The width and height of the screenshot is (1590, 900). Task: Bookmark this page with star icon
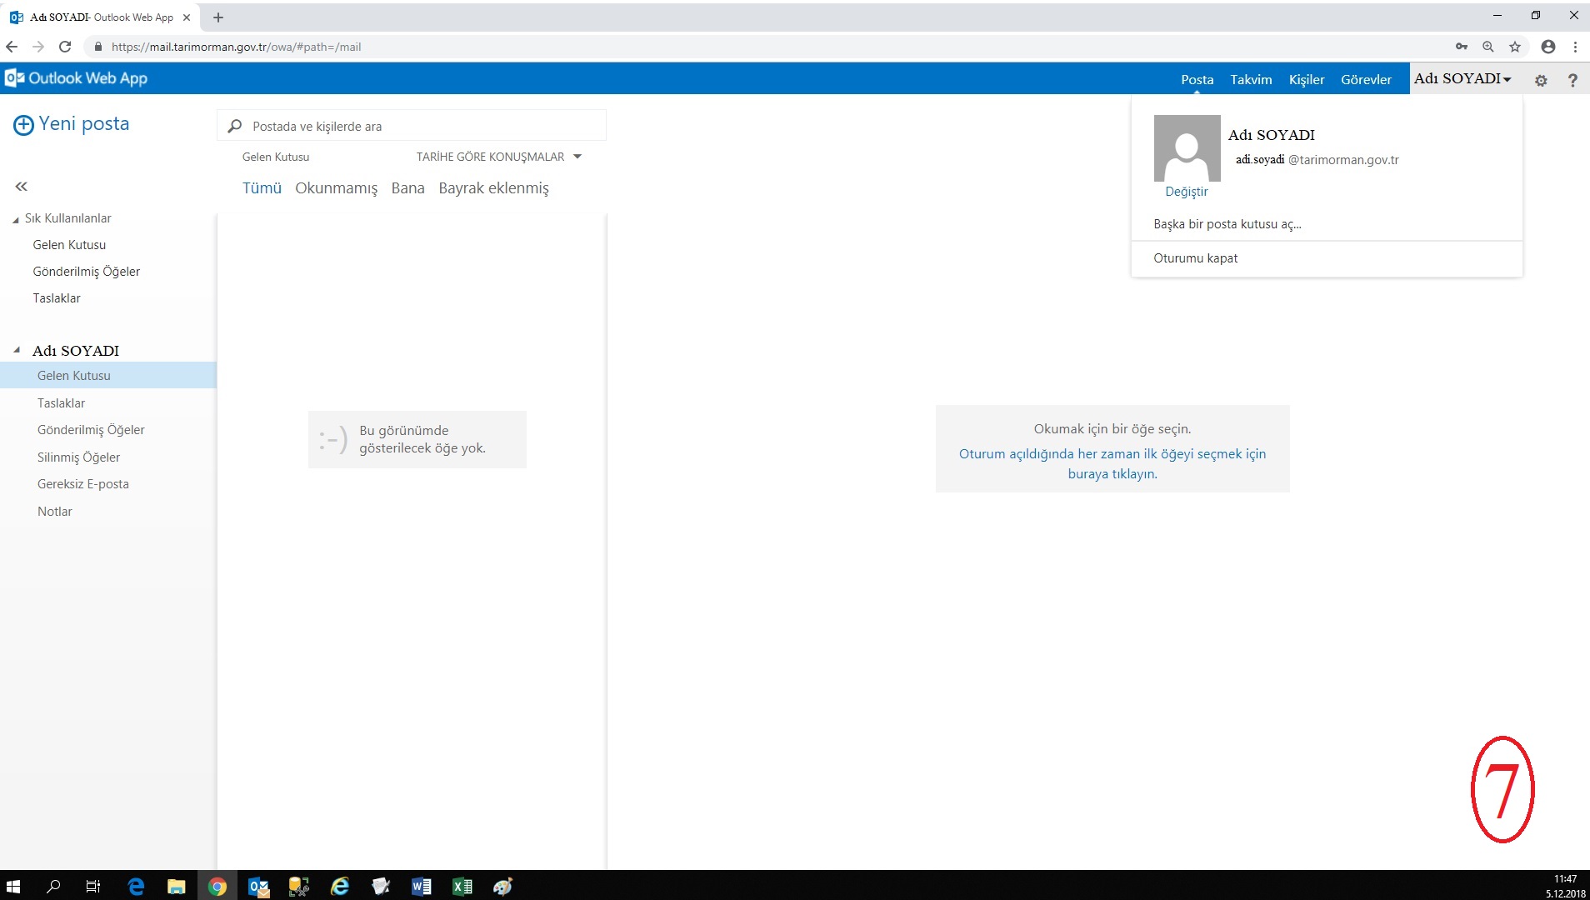[x=1515, y=47]
